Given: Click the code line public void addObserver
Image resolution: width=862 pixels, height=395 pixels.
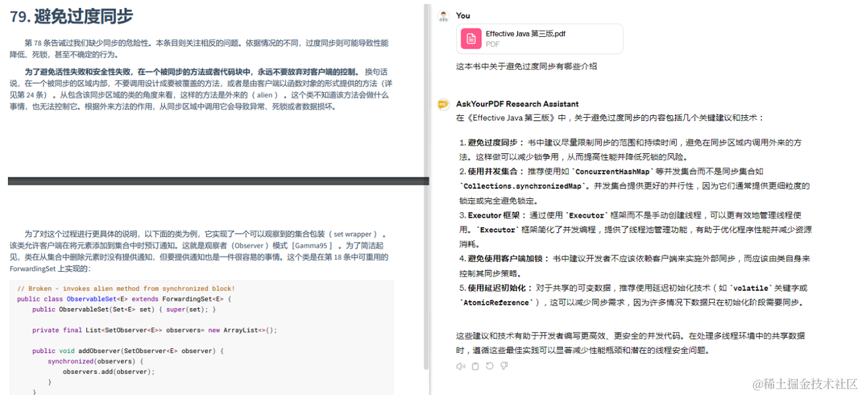Looking at the screenshot, I should click(129, 351).
